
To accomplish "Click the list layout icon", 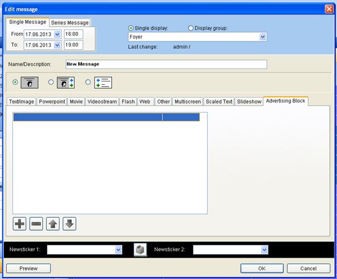I will click(x=103, y=82).
